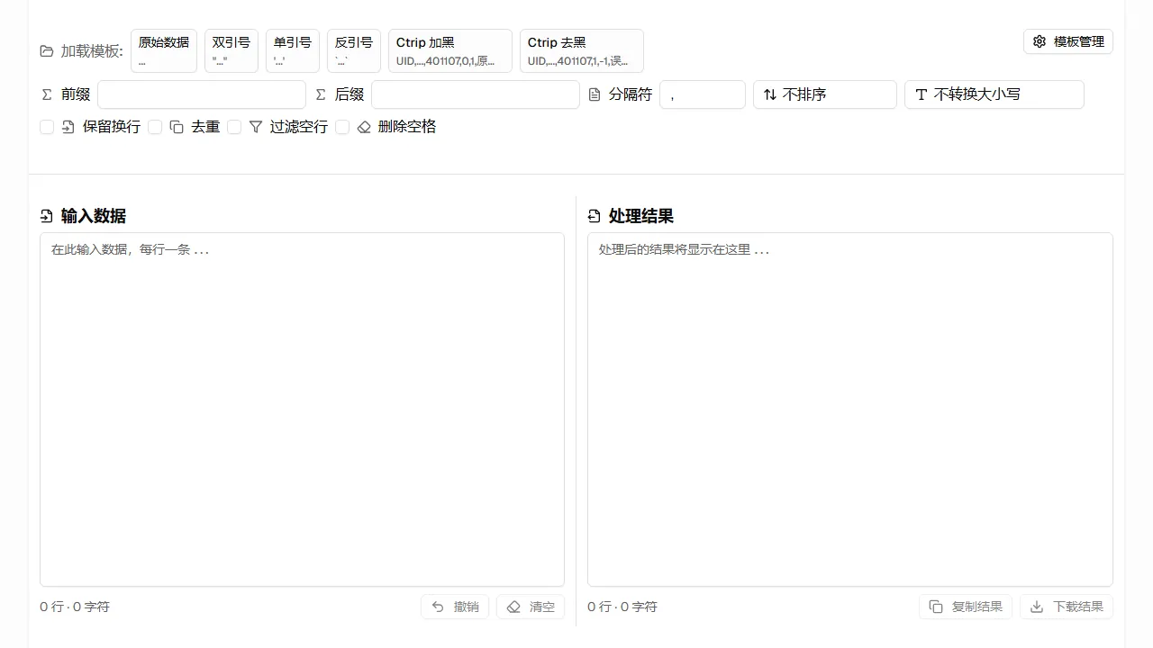Click the document icon beside 分隔符

point(594,94)
